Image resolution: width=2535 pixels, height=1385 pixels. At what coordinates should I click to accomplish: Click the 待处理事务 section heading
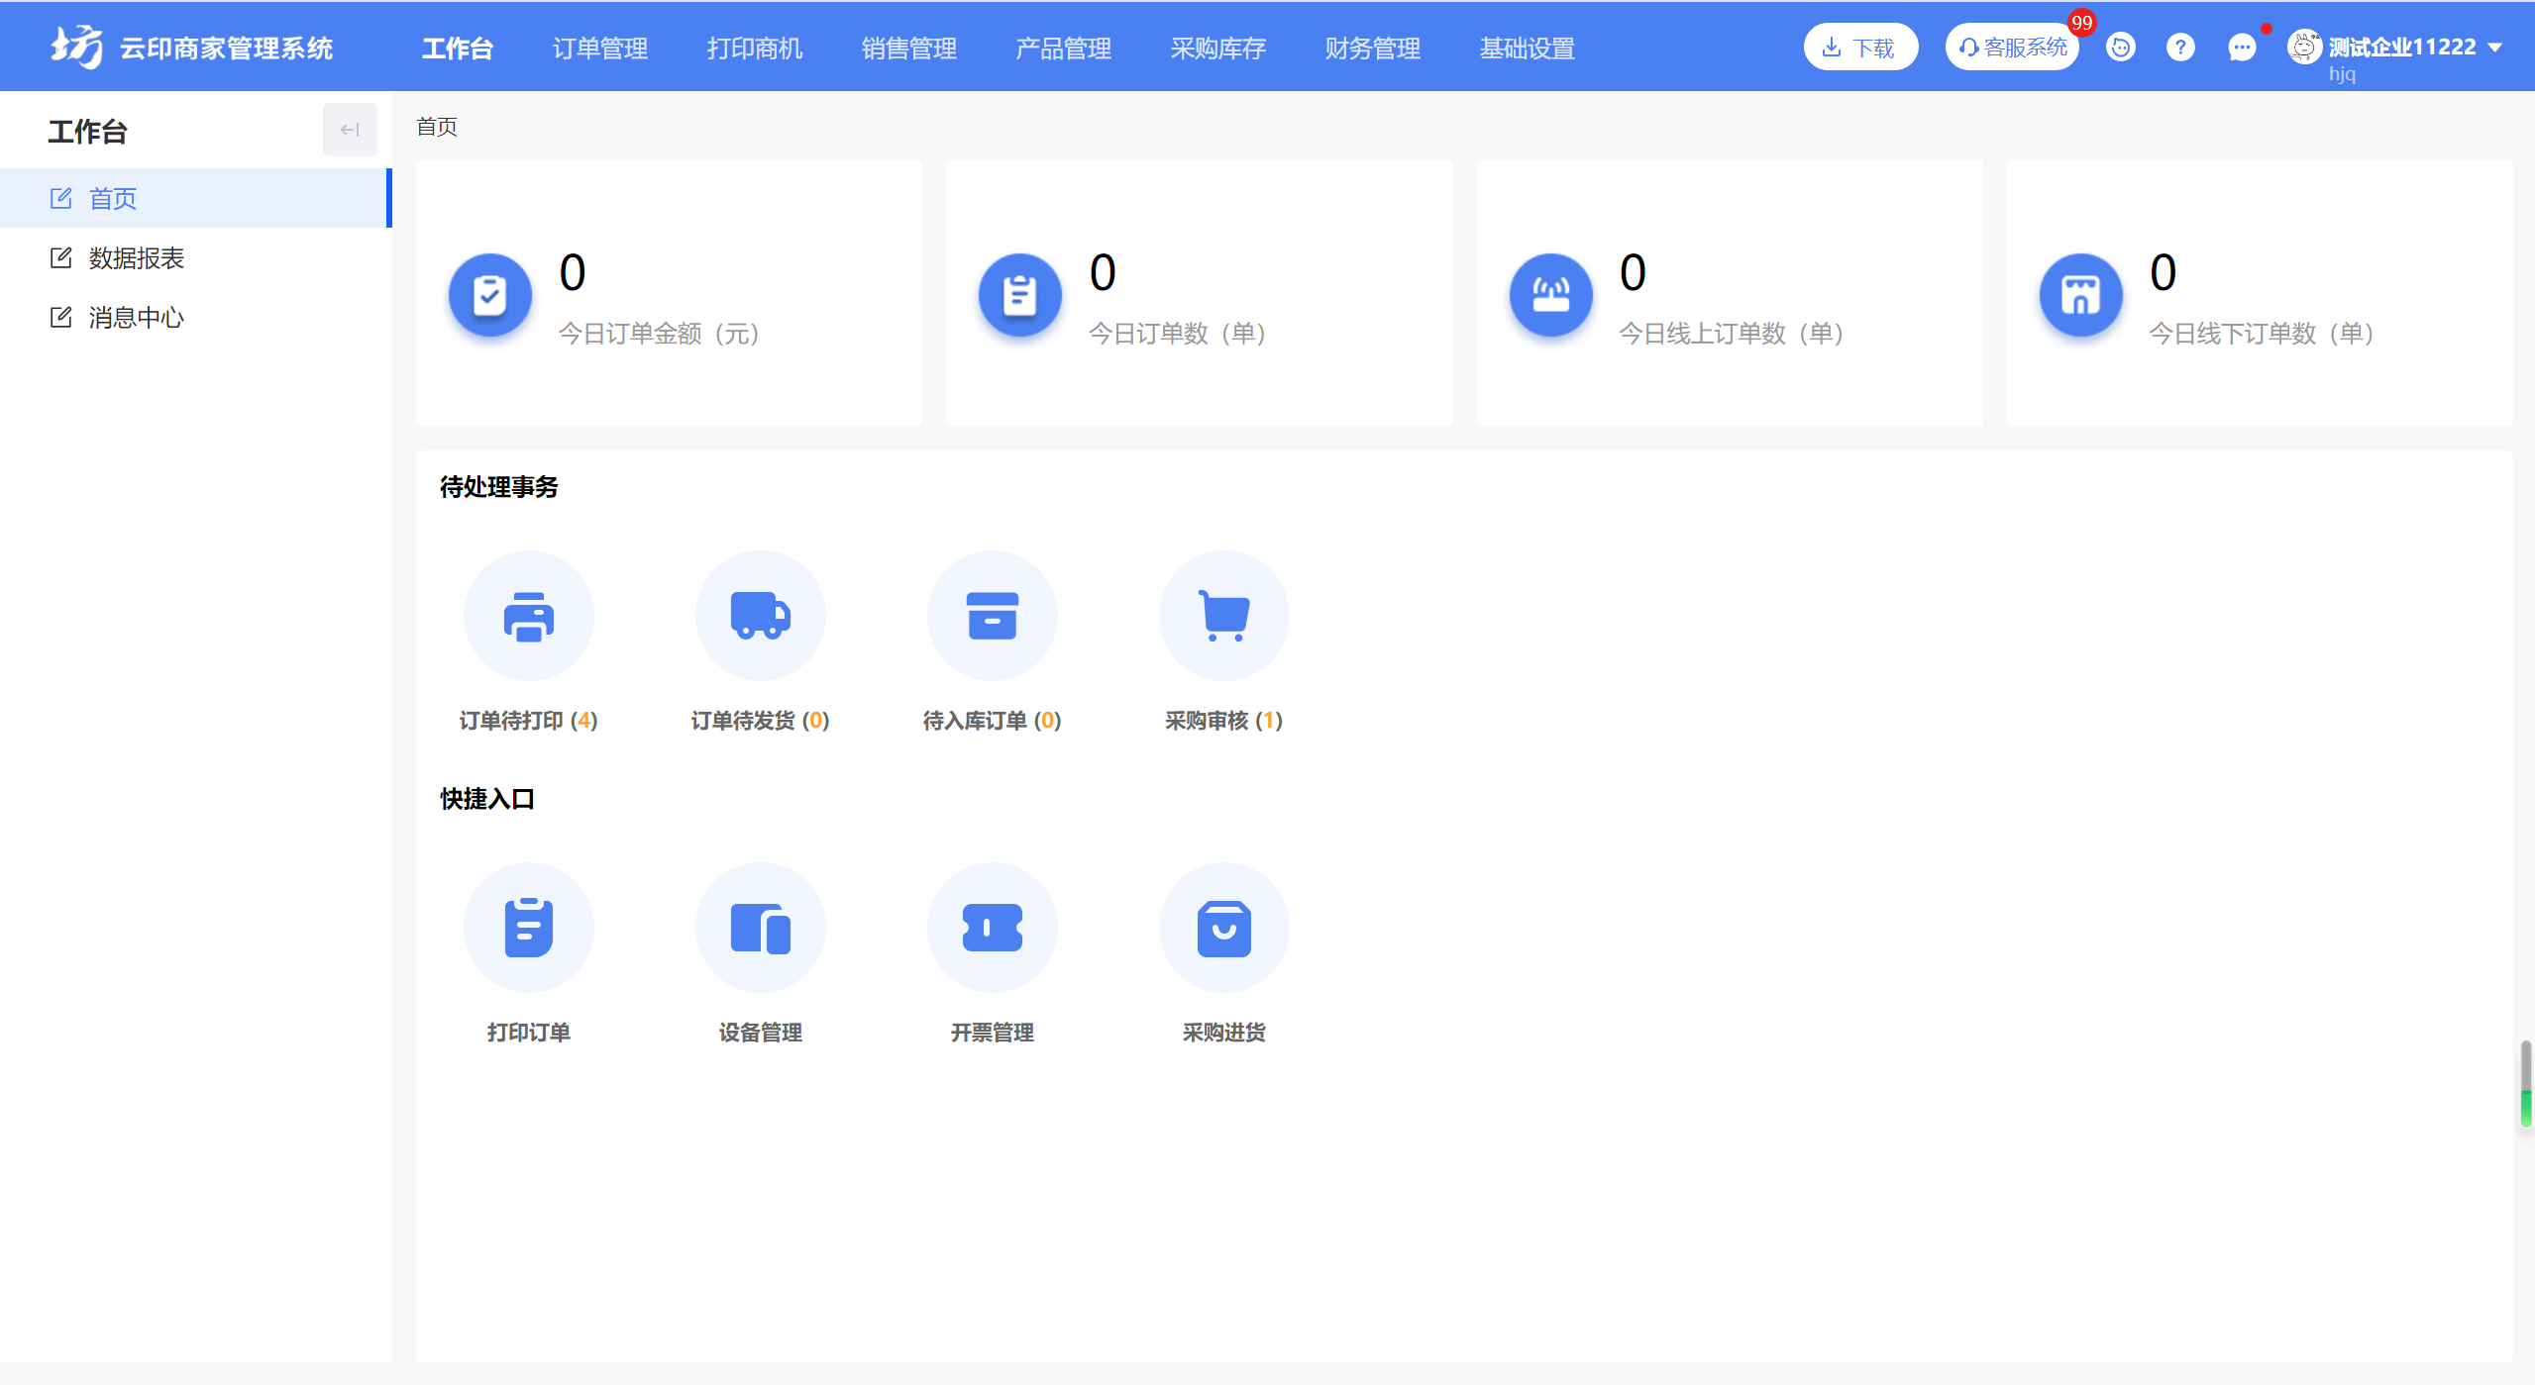click(x=499, y=486)
